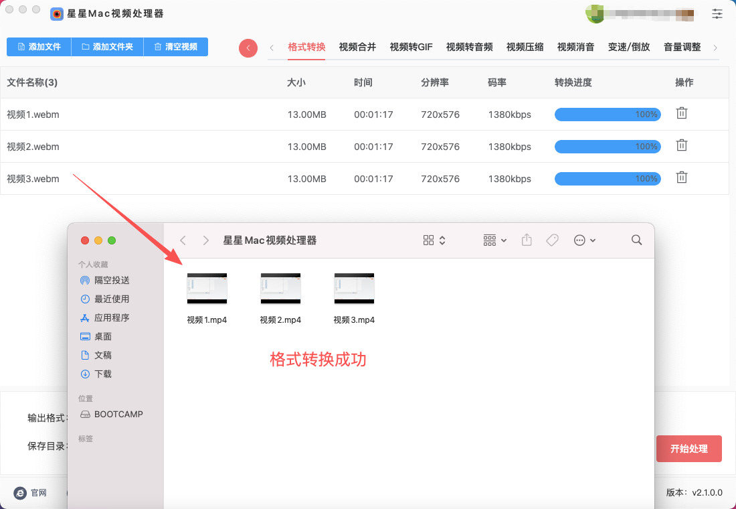736x509 pixels.
Task: Select 视频2.mp4 thumbnail in Finder
Action: (280, 289)
